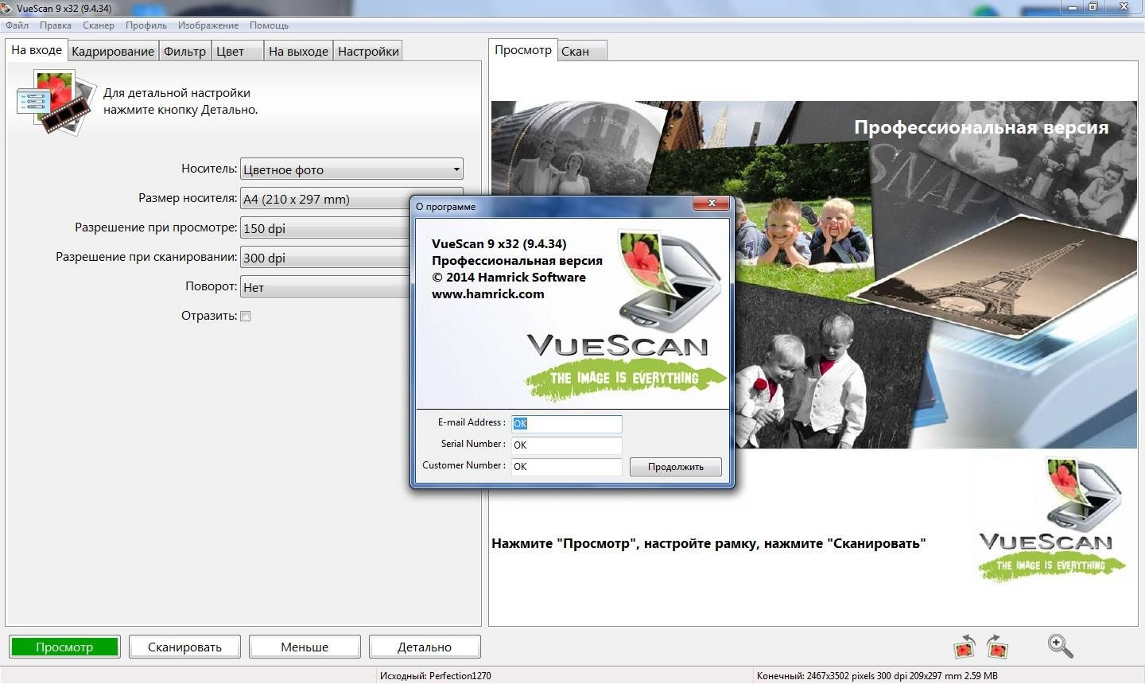
Task: Open the Поворот dropdown
Action: click(x=324, y=287)
